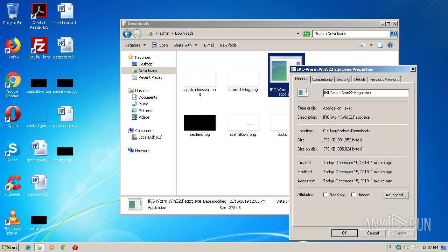The image size is (448, 252).
Task: Select staffallows.png file
Action: (243, 125)
